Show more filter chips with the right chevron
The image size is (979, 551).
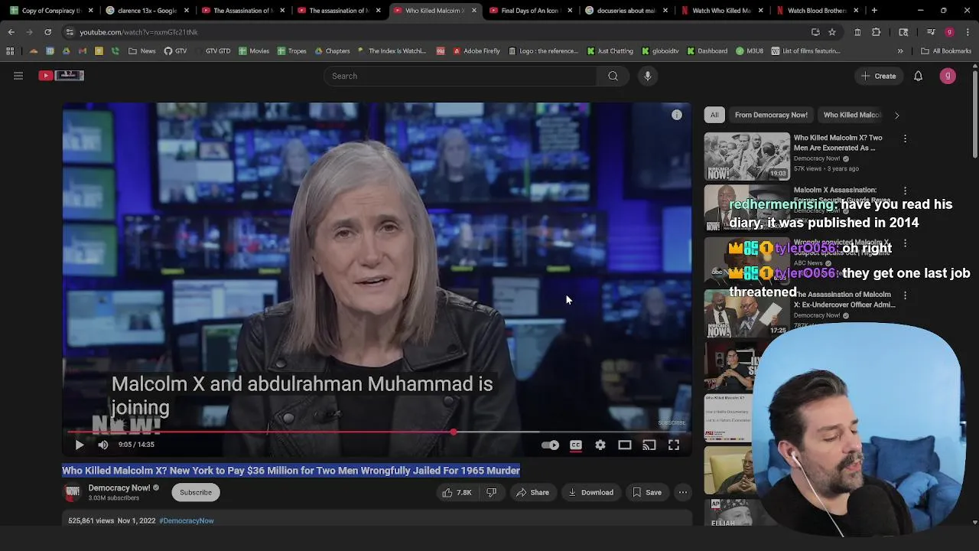click(x=896, y=115)
